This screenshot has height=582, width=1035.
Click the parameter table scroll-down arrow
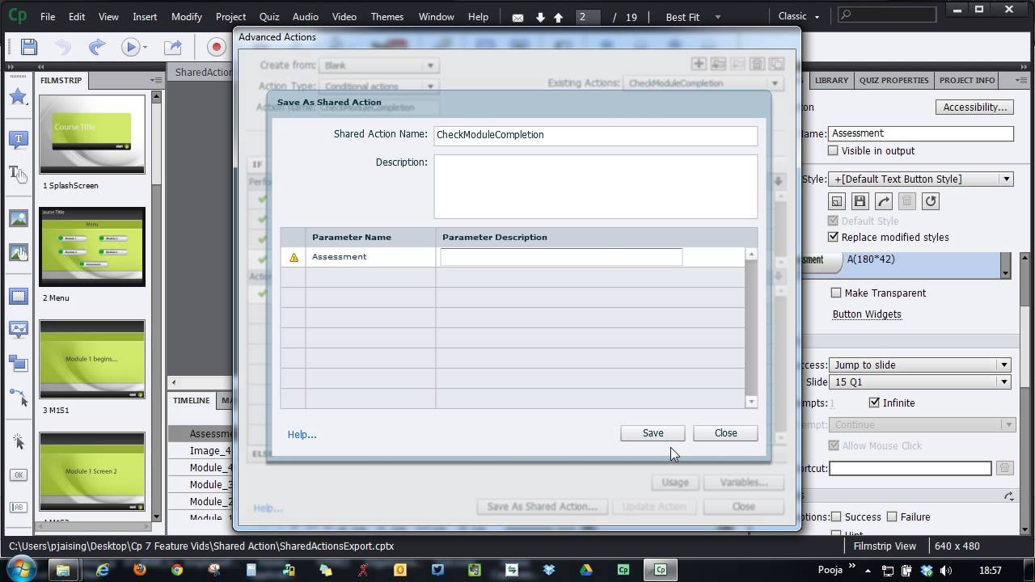[751, 402]
